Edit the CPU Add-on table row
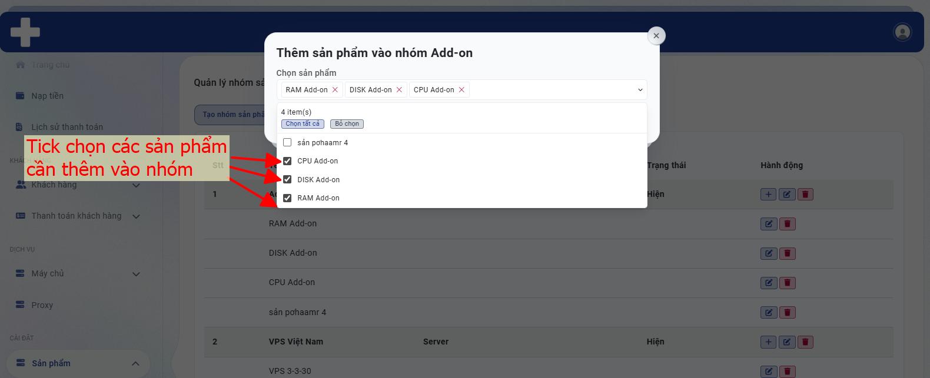Screen dimensions: 930x378 [x=769, y=283]
